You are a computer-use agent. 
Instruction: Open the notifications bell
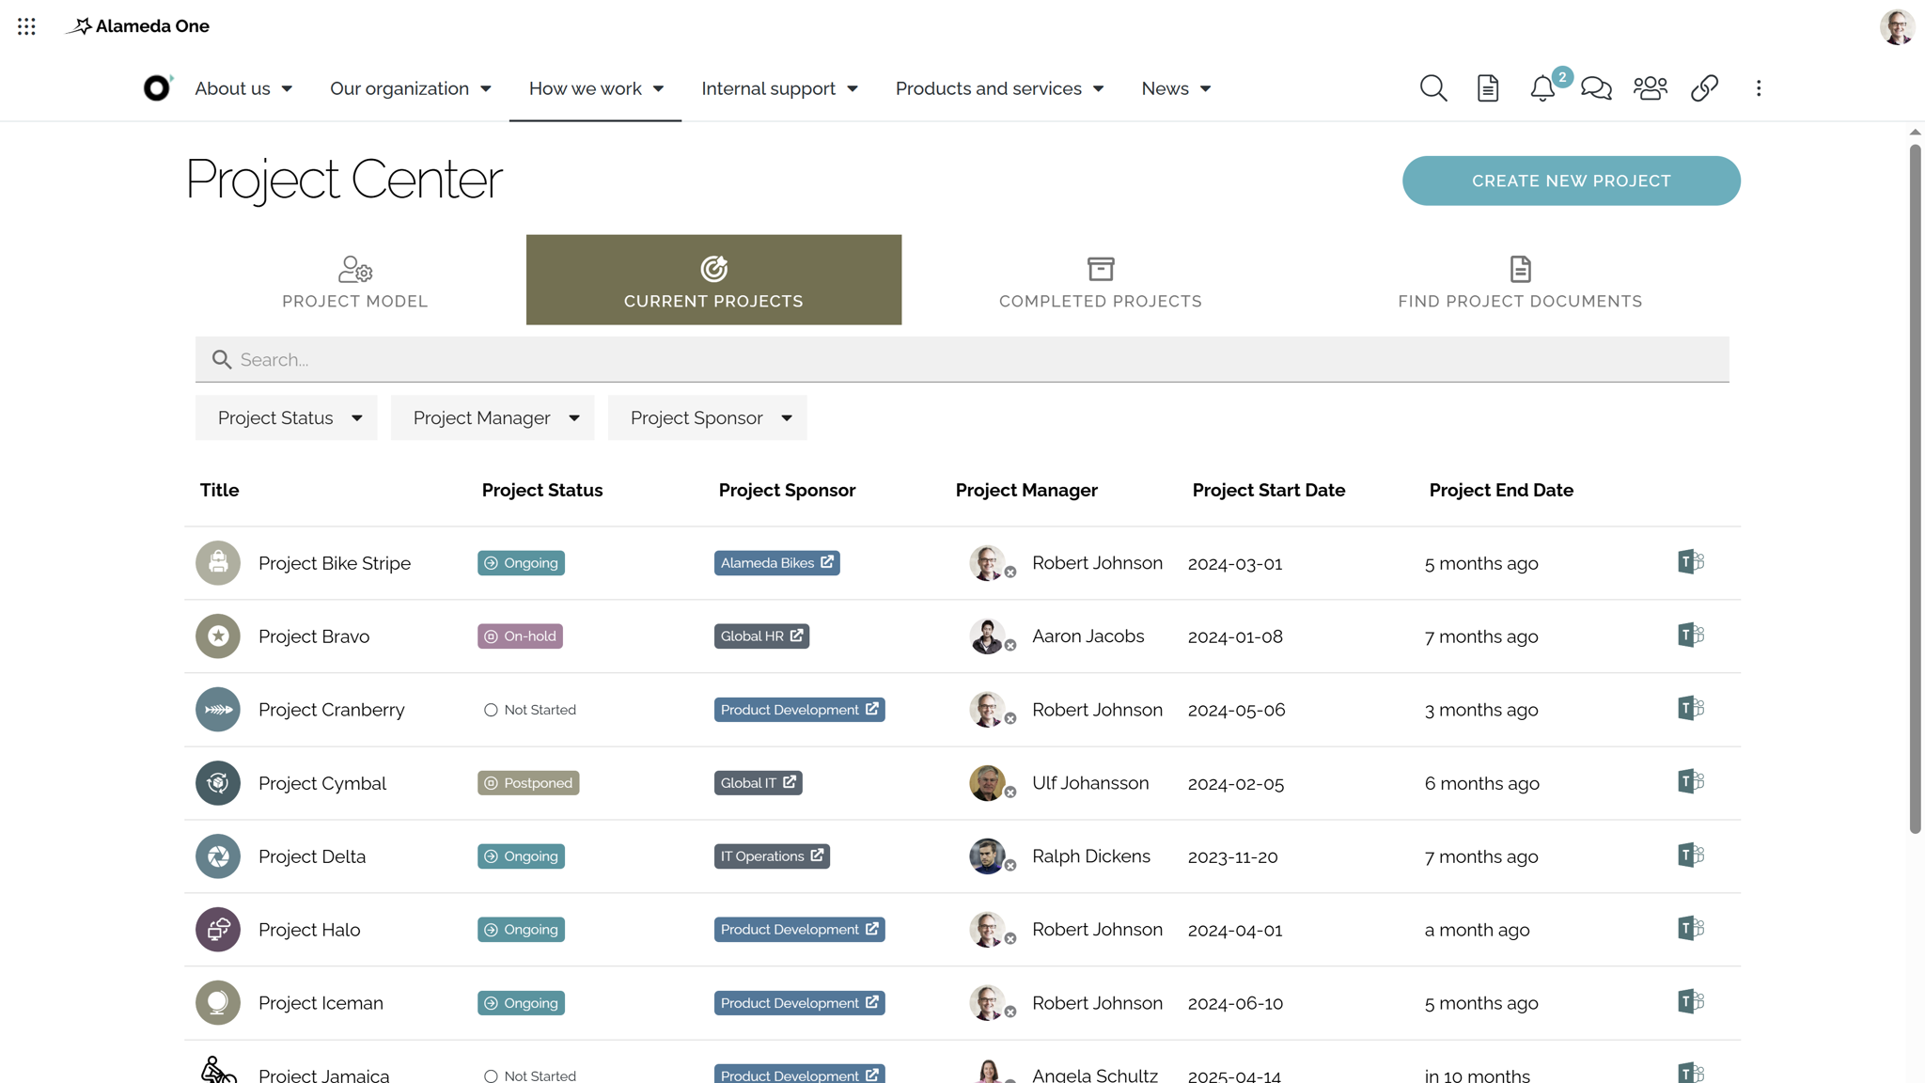pos(1542,88)
